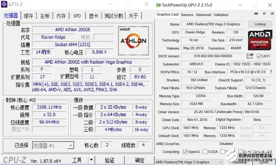Screen dimensions: 276x165
Task: Click the AMD Radeon Graphics logo
Action: 259,40
